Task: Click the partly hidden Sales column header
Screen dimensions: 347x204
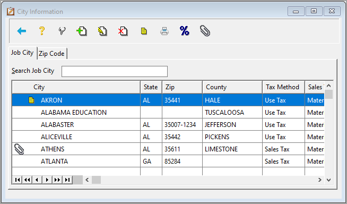Action: [x=315, y=87]
